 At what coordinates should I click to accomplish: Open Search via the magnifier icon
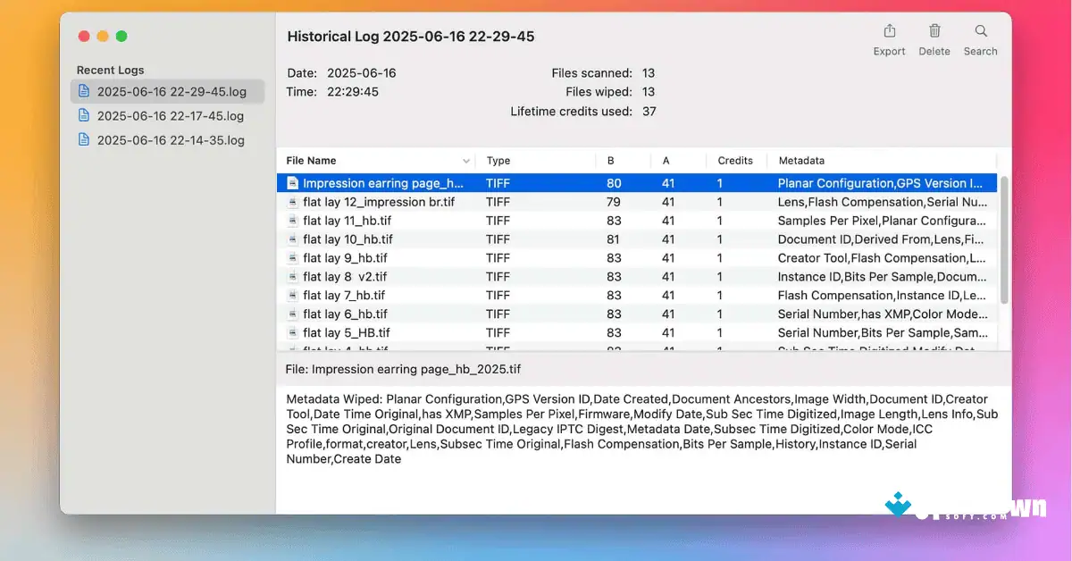pos(980,36)
